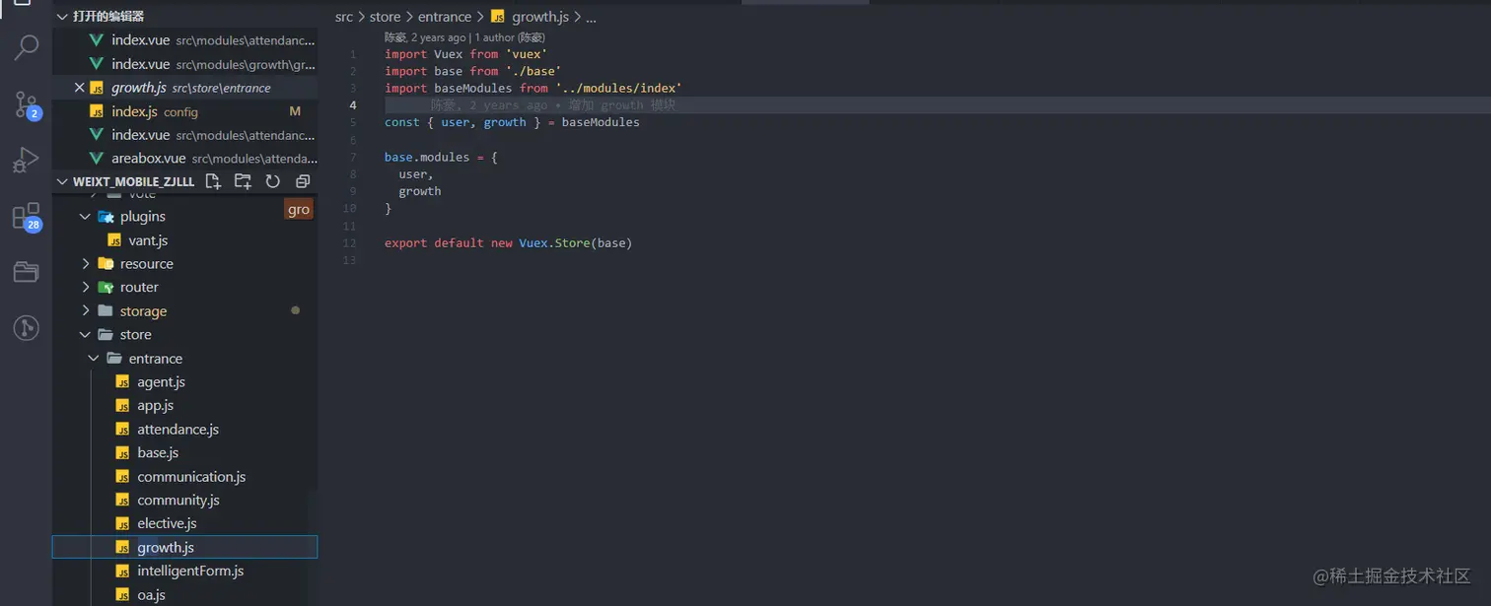This screenshot has width=1491, height=606.
Task: Open vant.js in the plugins folder
Action: (148, 240)
